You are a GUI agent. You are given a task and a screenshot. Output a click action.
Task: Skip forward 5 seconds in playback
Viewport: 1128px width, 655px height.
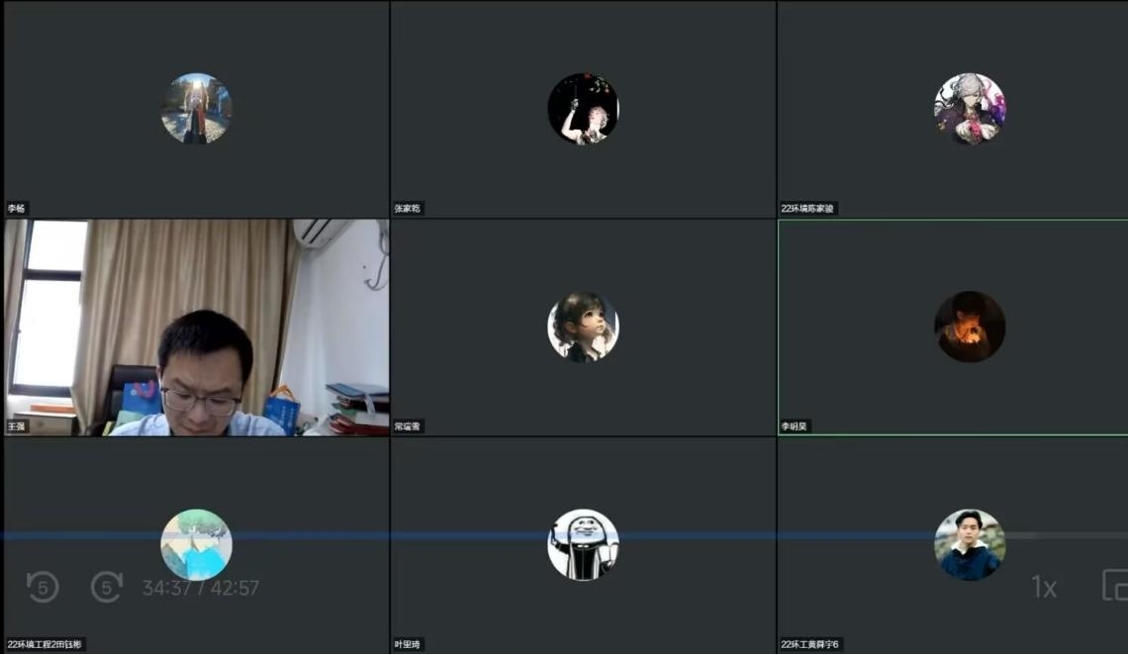pos(107,587)
